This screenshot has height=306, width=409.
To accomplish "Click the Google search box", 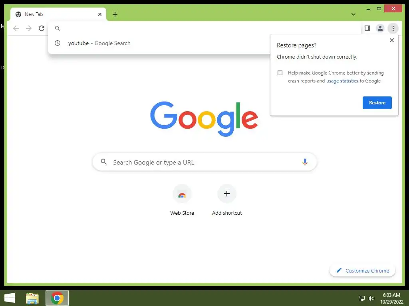I will coord(204,162).
